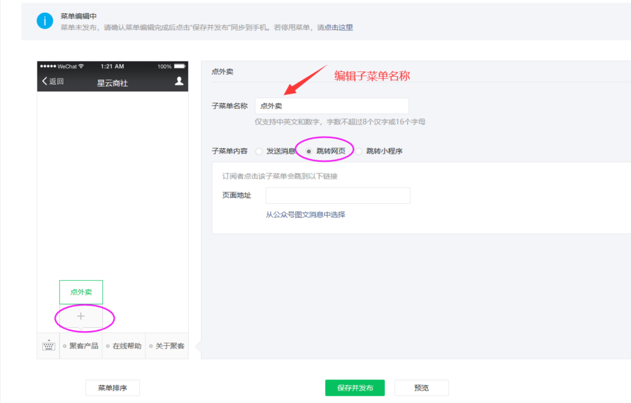
Task: Click the blue info icon in notice bar
Action: point(45,21)
